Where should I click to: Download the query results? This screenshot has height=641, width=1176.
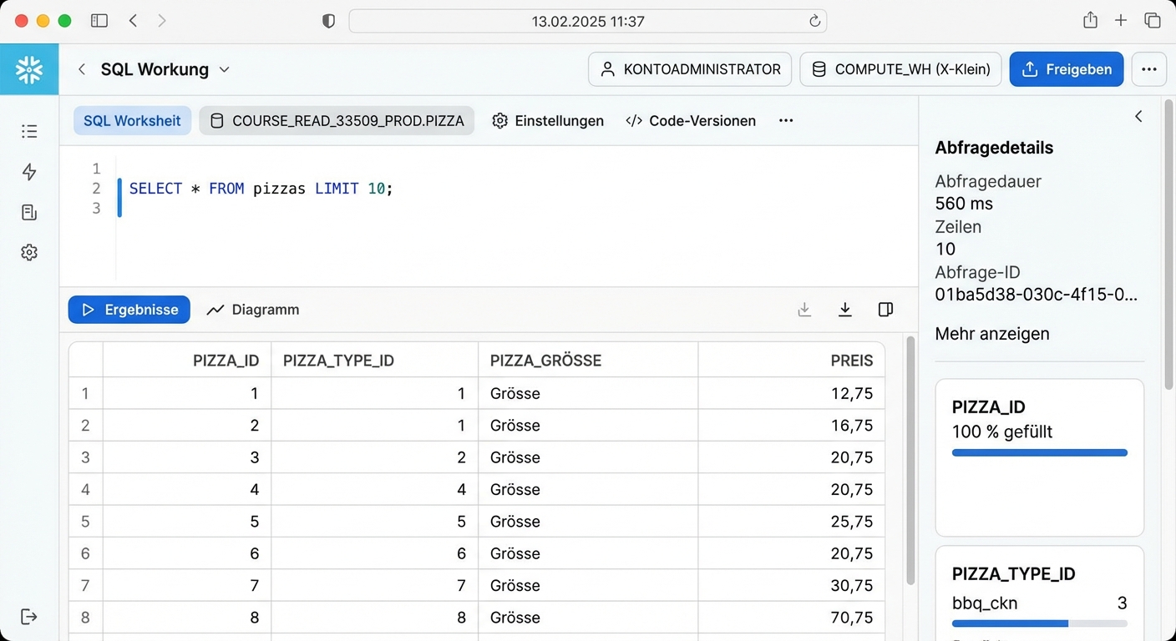pos(845,309)
